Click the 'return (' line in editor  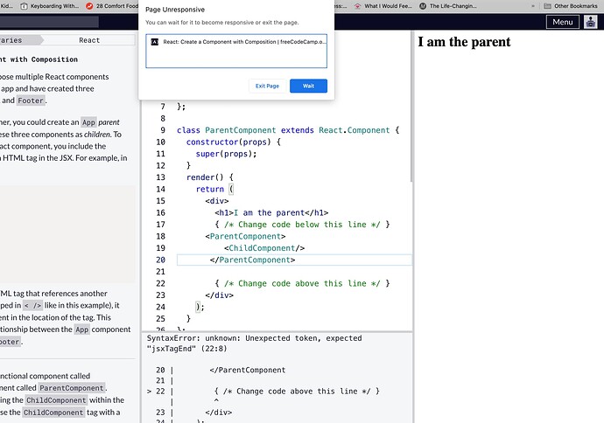tap(214, 189)
